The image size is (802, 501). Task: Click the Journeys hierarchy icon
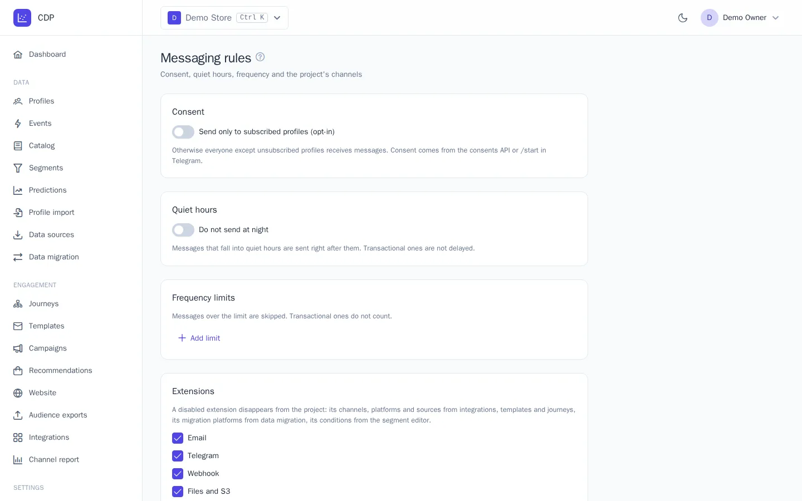(x=18, y=304)
